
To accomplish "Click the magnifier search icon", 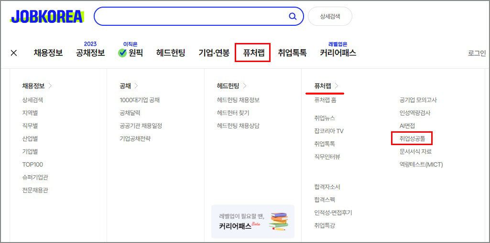I will click(293, 16).
